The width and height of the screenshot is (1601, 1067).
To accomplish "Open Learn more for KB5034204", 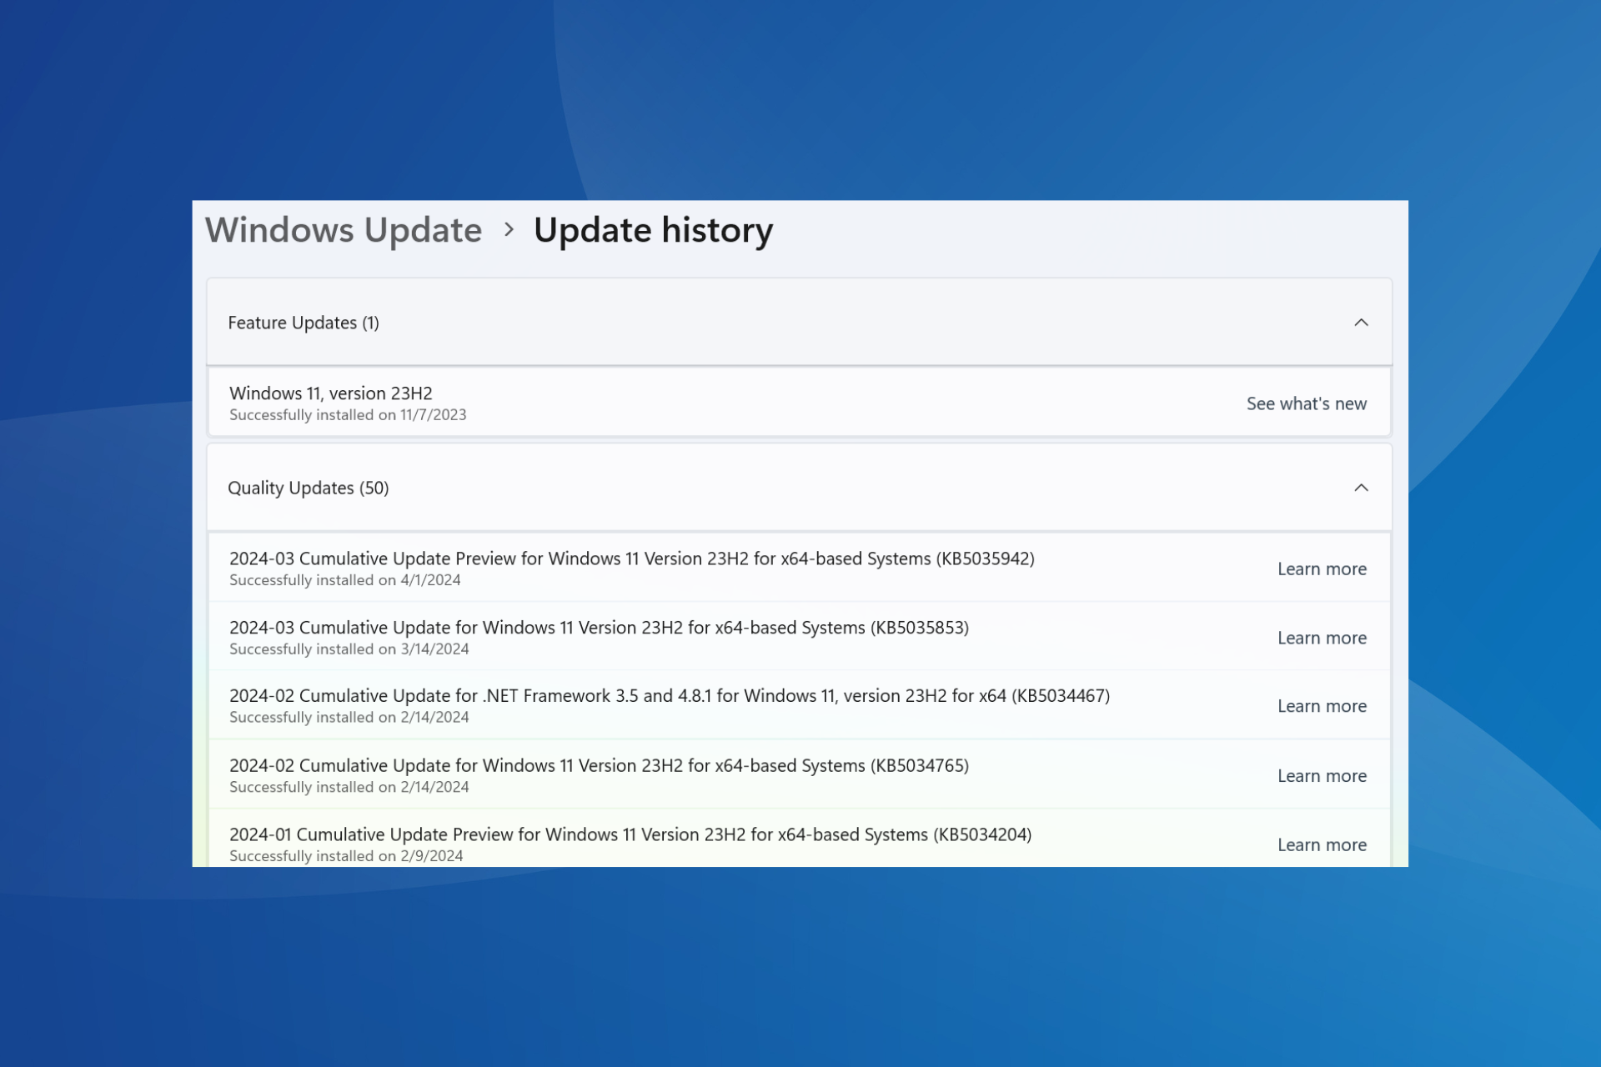I will click(x=1322, y=844).
